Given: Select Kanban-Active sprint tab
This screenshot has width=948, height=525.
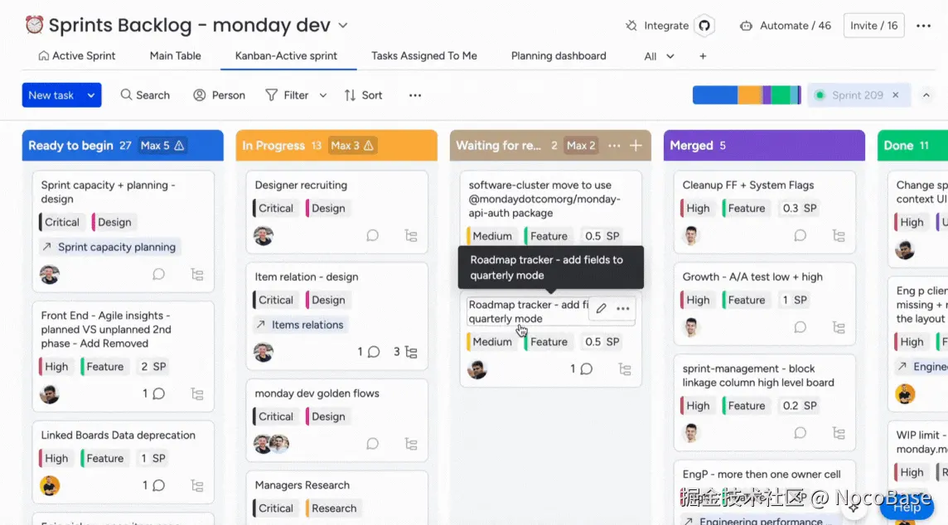Looking at the screenshot, I should coord(286,55).
